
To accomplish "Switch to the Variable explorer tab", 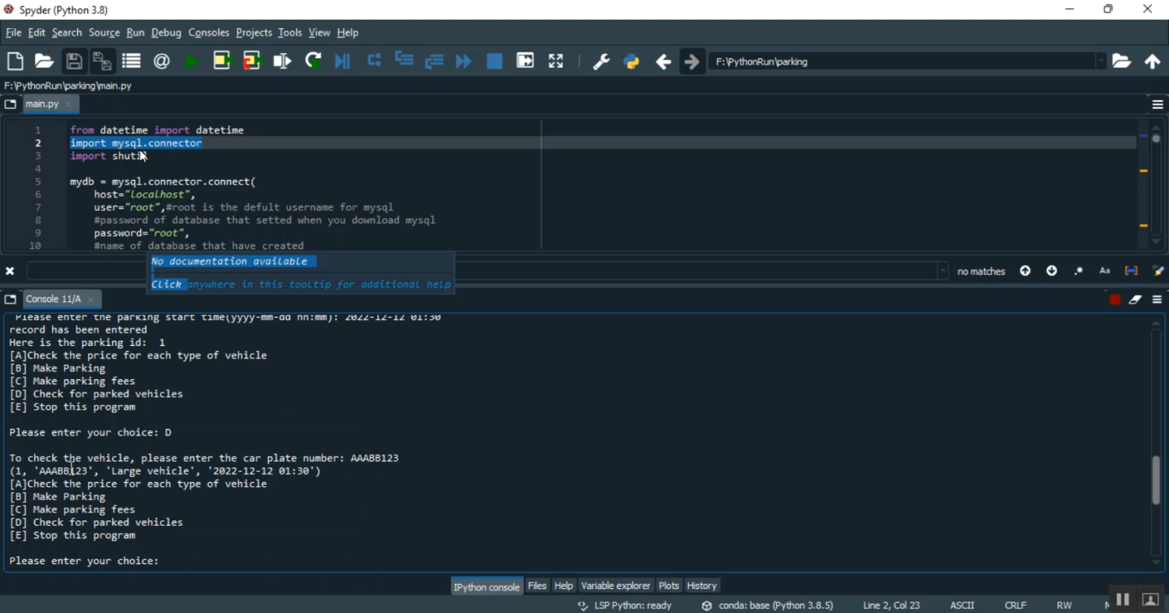I will tap(616, 586).
